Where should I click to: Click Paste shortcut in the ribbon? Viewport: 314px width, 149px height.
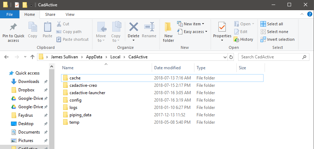pos(72,39)
